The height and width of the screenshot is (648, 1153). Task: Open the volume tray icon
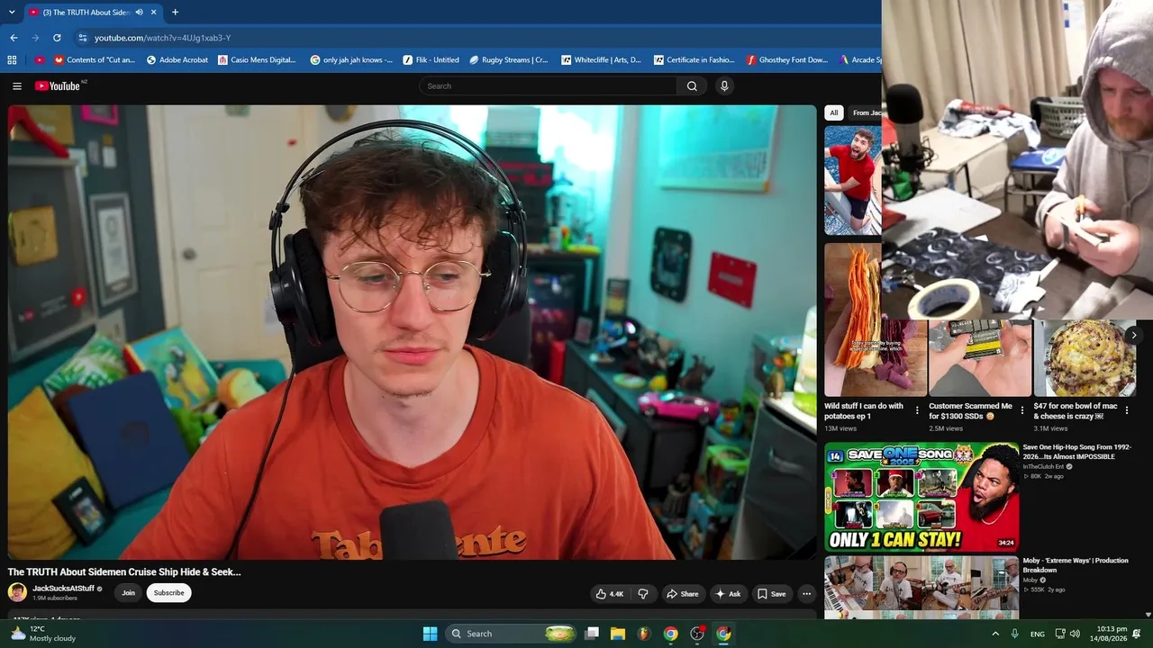(1075, 634)
